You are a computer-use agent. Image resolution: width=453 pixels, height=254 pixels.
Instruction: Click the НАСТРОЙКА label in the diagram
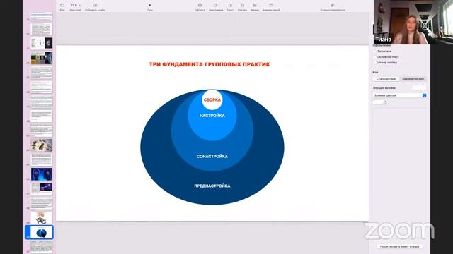212,116
